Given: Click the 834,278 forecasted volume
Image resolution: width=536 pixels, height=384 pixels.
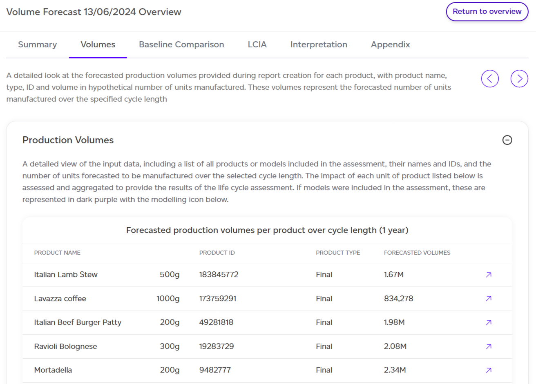Looking at the screenshot, I should click(399, 299).
